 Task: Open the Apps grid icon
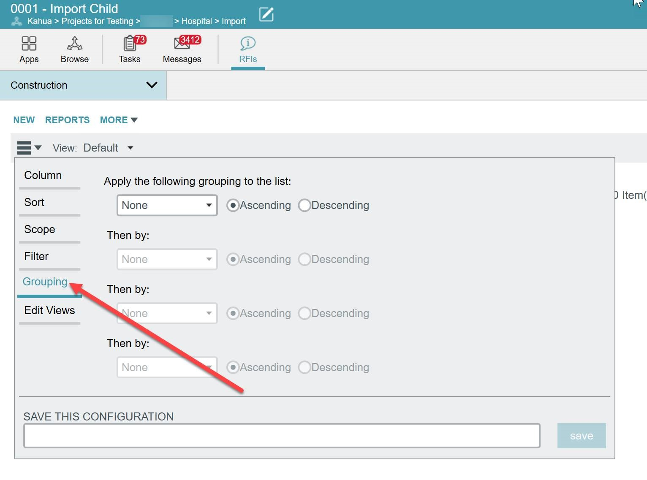[29, 43]
